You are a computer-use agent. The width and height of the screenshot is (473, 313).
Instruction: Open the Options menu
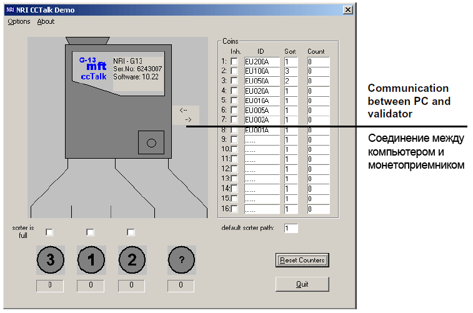19,21
